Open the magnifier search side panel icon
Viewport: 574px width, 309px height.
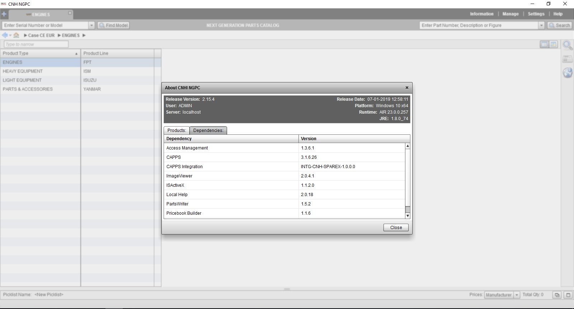click(568, 46)
